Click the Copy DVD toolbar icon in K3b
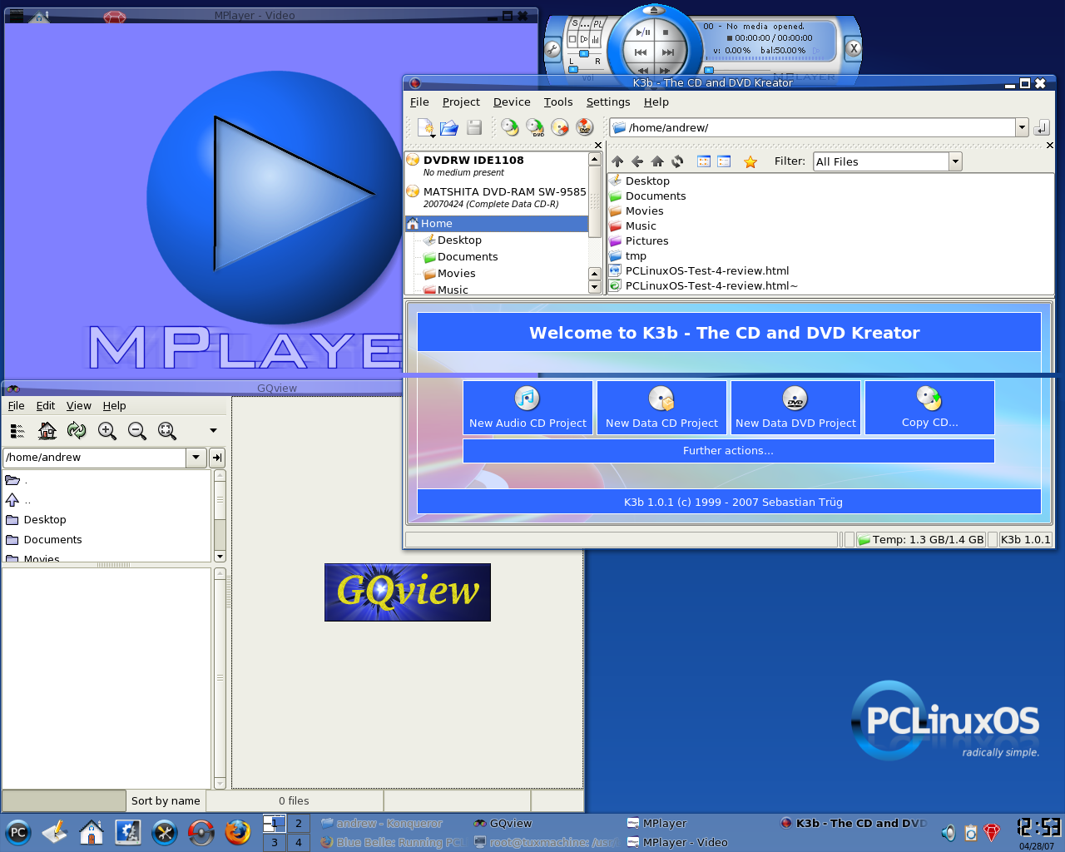Image resolution: width=1065 pixels, height=852 pixels. (x=535, y=126)
